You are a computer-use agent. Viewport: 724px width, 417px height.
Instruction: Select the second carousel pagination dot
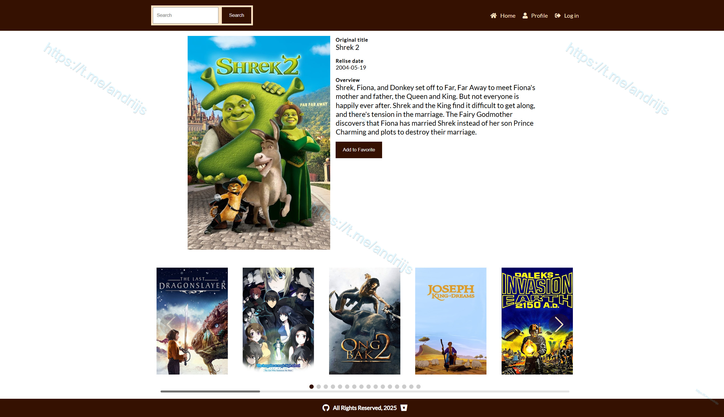click(x=319, y=387)
